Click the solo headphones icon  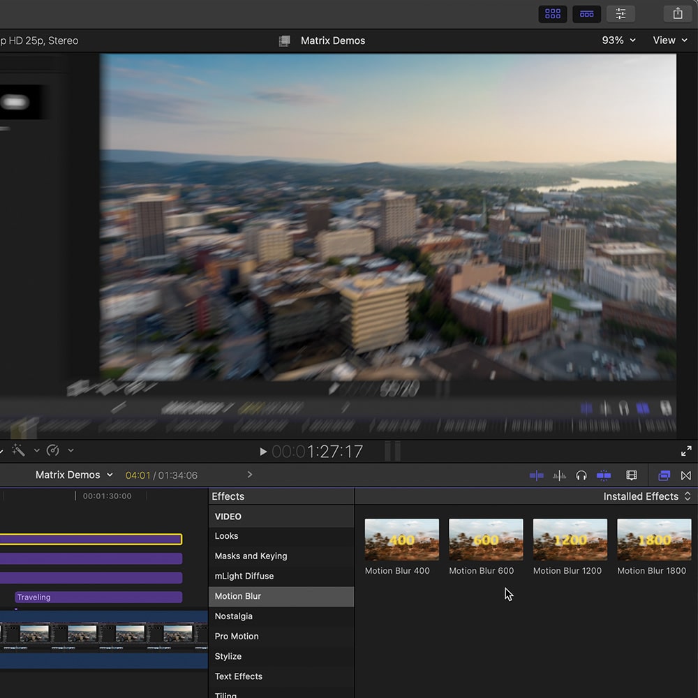(581, 475)
